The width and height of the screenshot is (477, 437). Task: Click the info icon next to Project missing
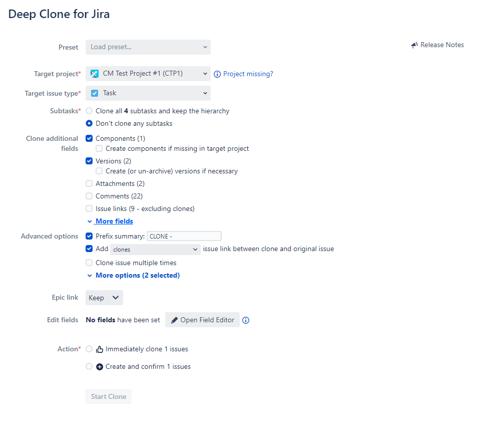click(217, 74)
